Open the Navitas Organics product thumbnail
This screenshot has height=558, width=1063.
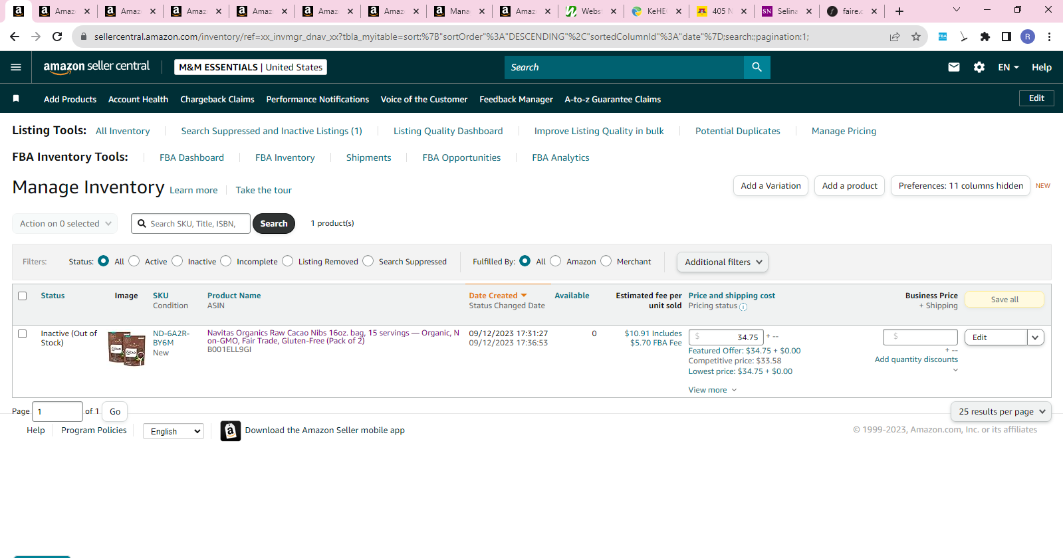pyautogui.click(x=127, y=348)
